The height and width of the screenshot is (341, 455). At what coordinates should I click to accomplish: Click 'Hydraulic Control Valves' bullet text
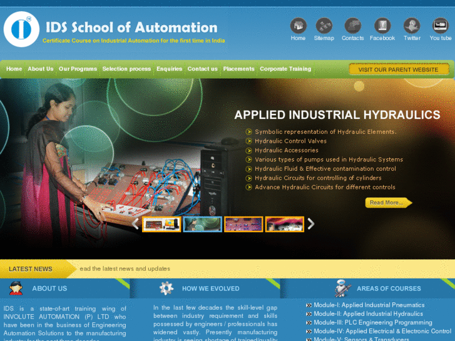point(291,141)
